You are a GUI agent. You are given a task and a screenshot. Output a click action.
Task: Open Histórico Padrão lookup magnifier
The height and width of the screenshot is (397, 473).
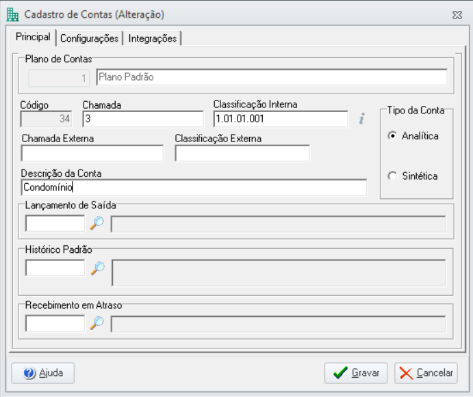click(97, 268)
